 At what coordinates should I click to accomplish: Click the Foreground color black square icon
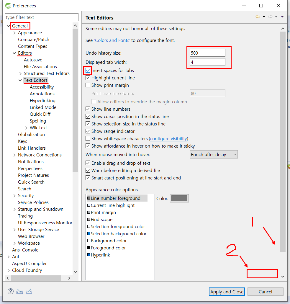(x=89, y=248)
